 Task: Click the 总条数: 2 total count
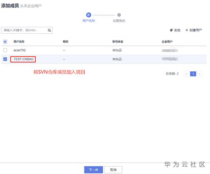[172, 74]
